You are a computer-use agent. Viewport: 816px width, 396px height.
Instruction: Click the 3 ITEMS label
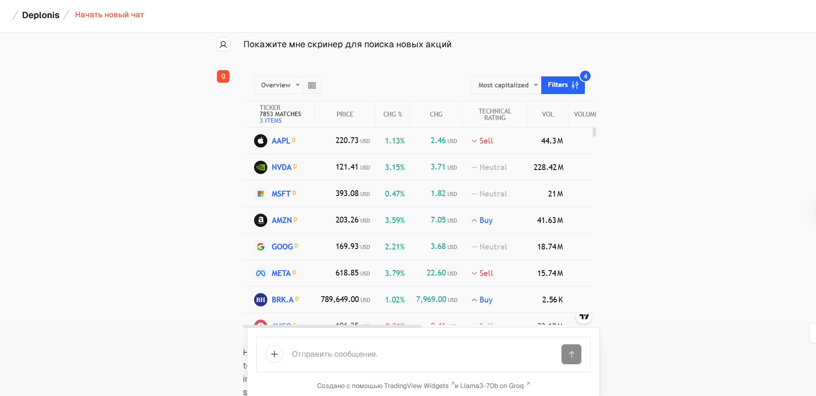(270, 121)
